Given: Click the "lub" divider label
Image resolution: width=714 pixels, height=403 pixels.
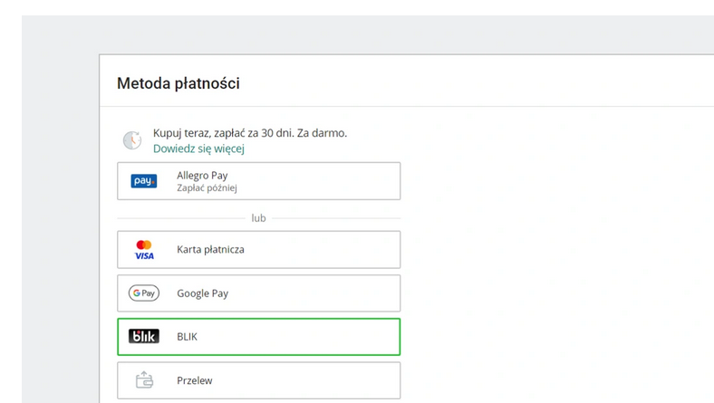Looking at the screenshot, I should 258,218.
